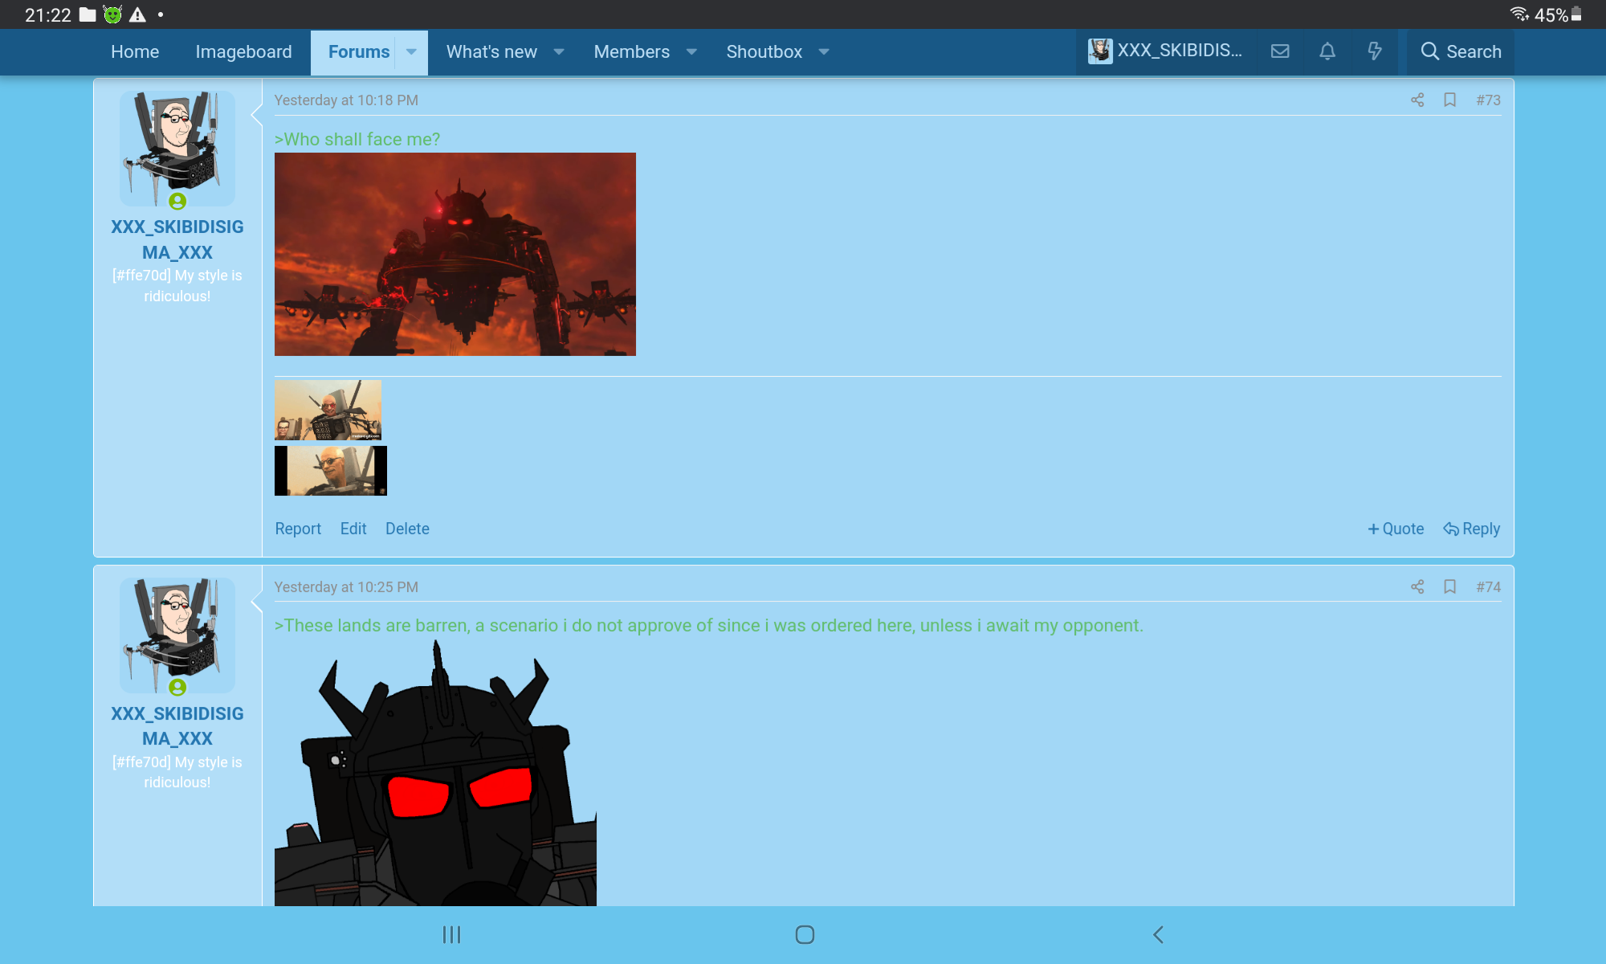
Task: Tap Android back button
Action: click(x=1158, y=934)
